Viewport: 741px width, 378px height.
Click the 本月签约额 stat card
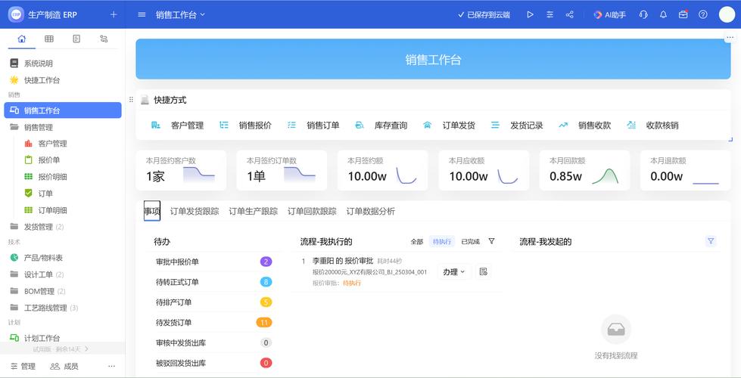(383, 170)
